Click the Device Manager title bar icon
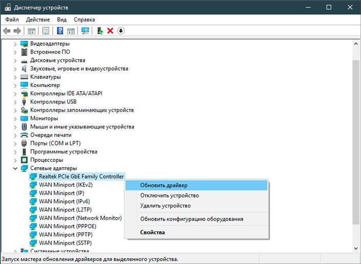The height and width of the screenshot is (264, 361). click(8, 7)
